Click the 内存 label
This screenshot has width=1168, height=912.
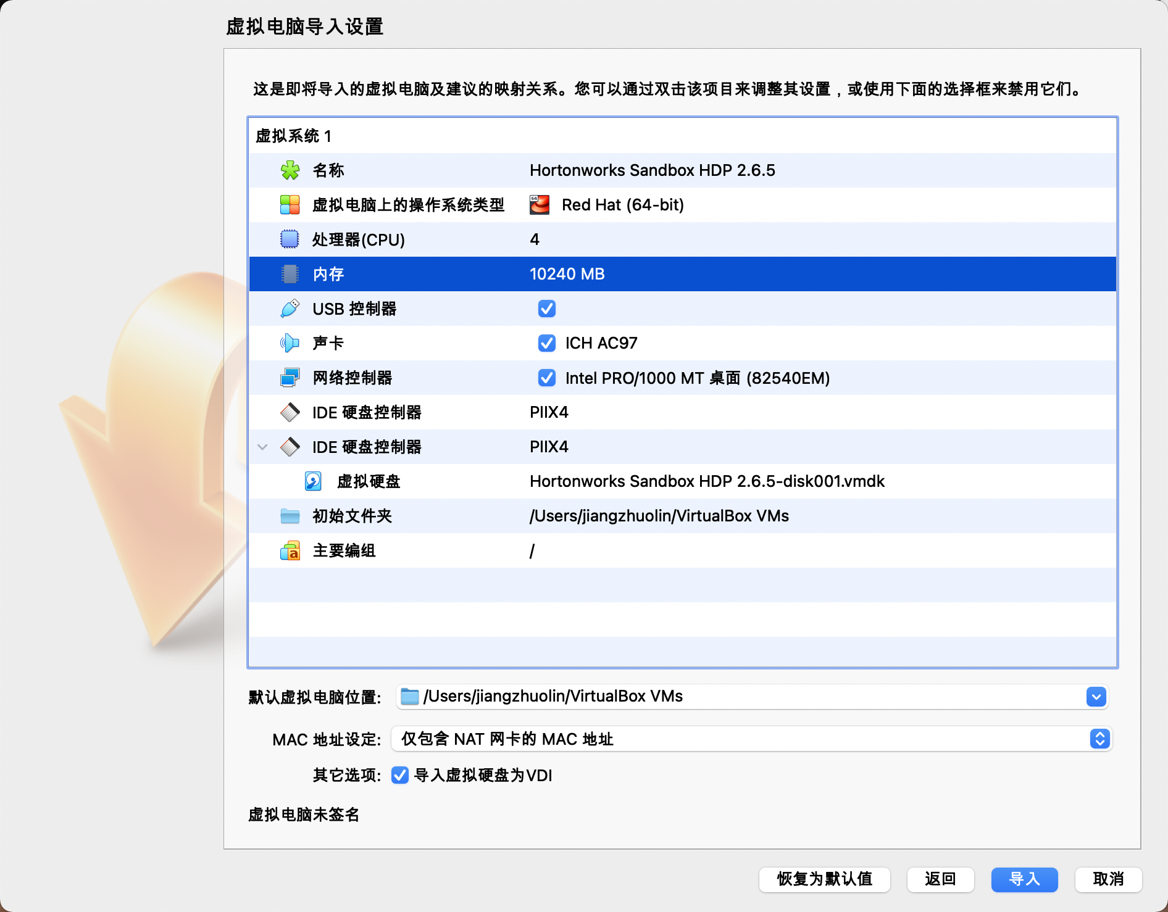[328, 274]
